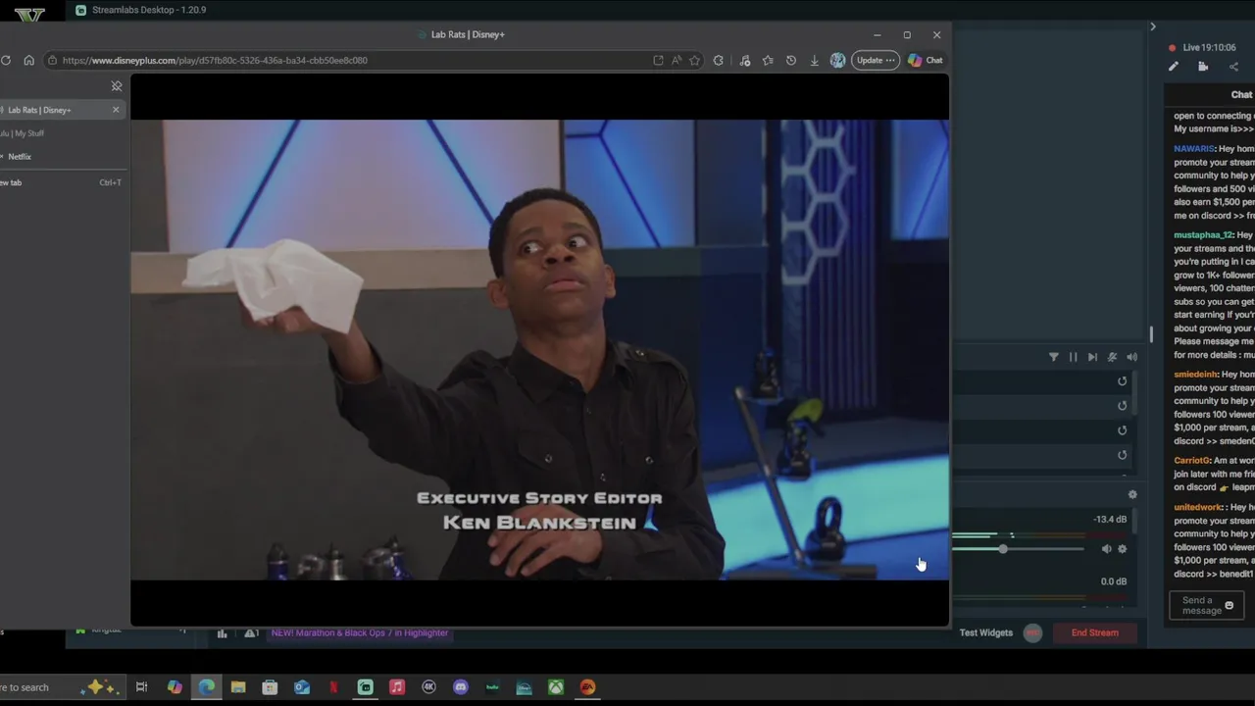Viewport: 1255px width, 706px height.
Task: Open the emoji picker in chat input
Action: (x=1230, y=606)
